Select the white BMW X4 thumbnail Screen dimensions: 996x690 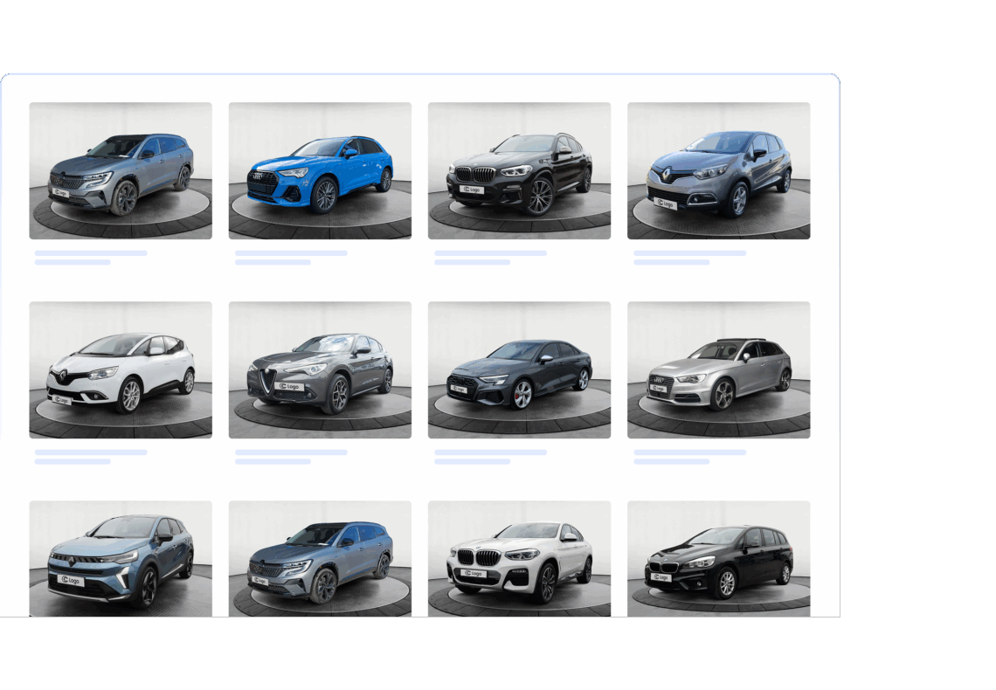tap(520, 559)
